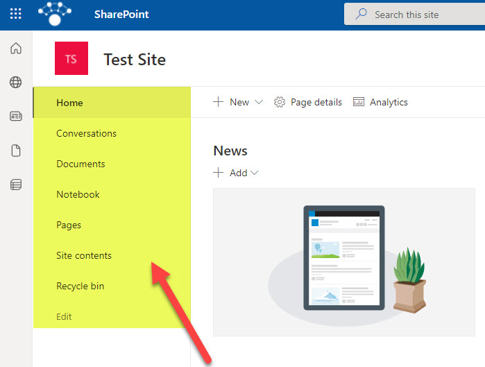
Task: Open Notebook link in sidebar
Action: click(78, 194)
